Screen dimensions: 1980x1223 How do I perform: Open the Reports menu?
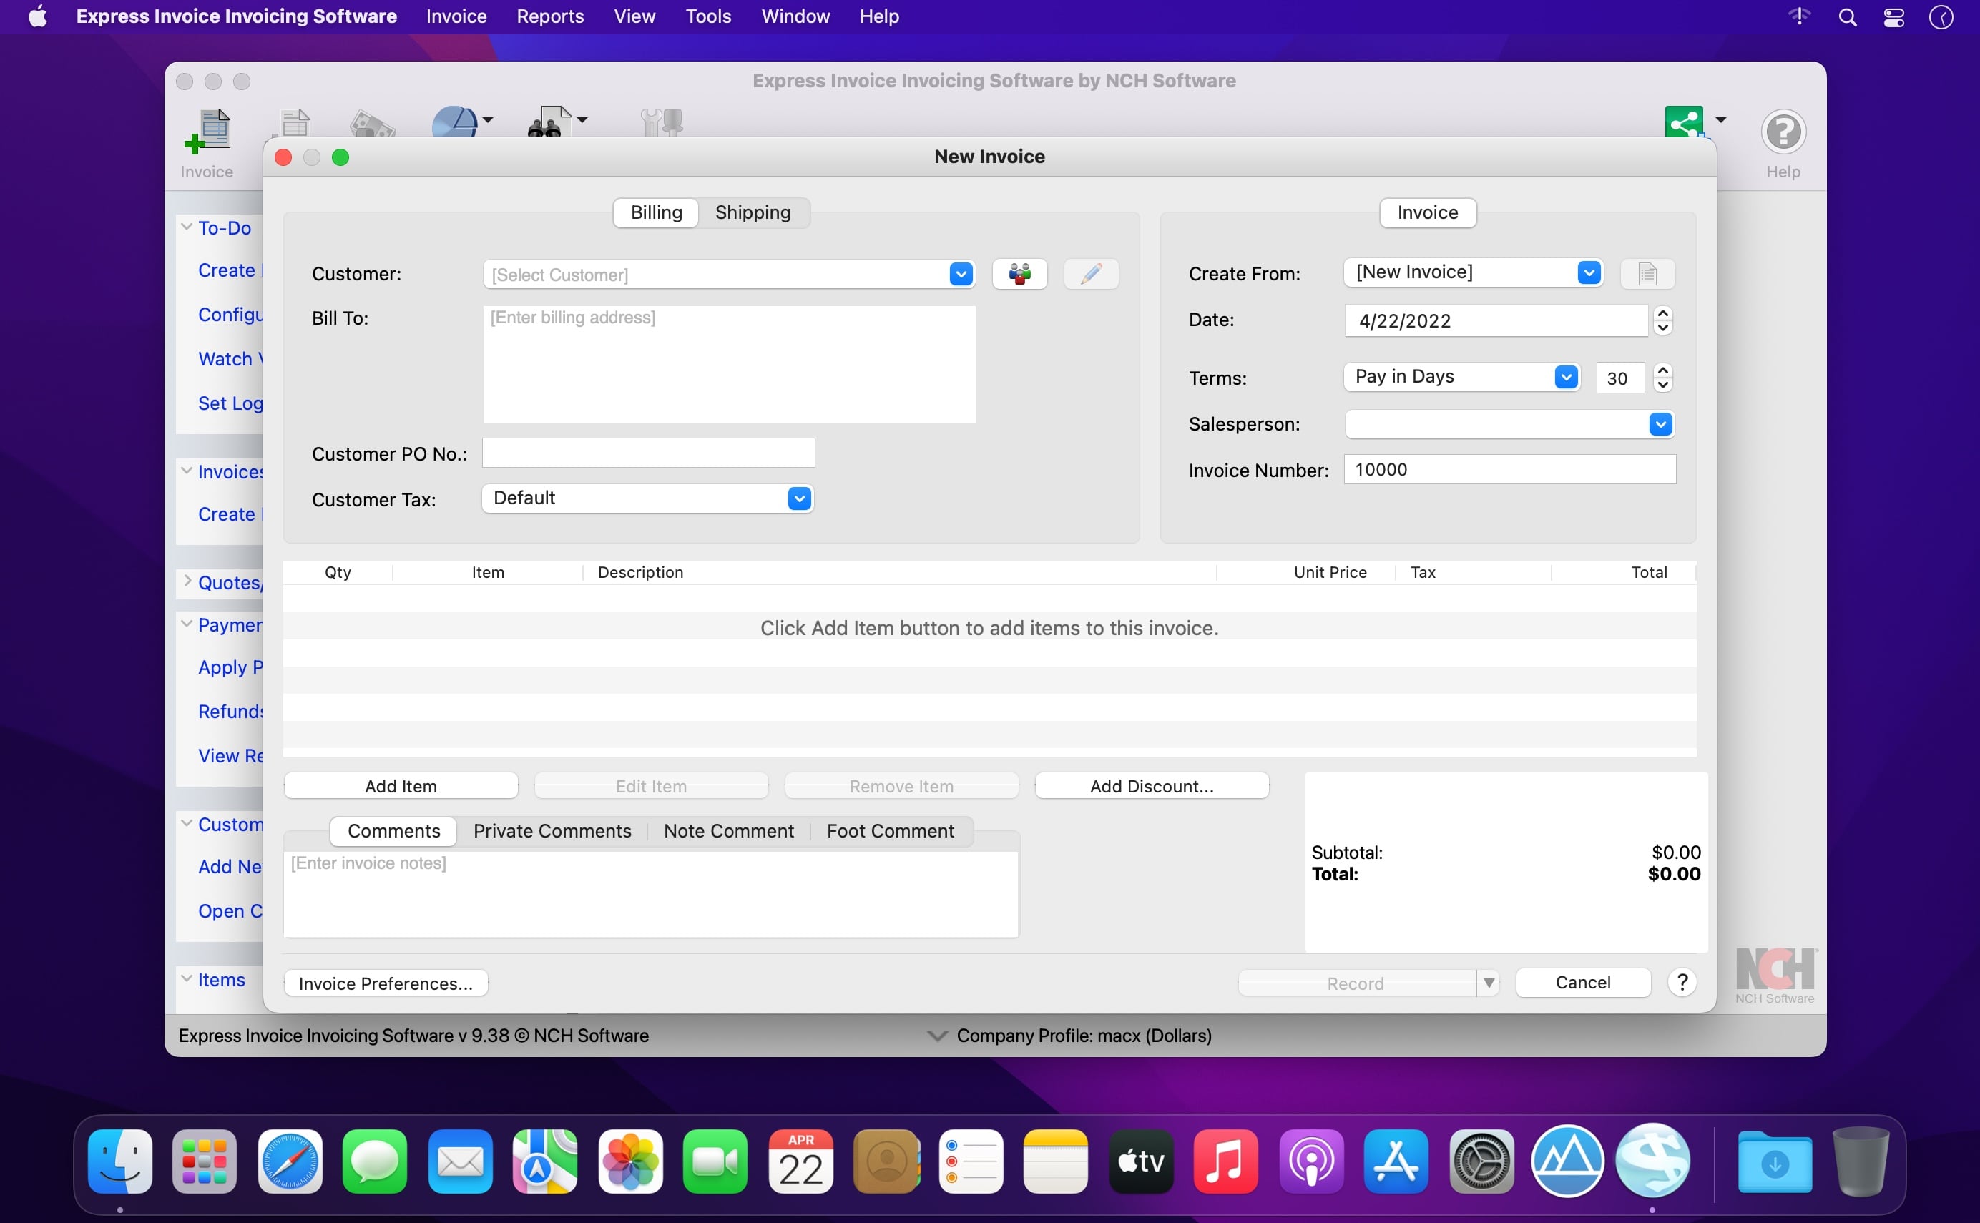[x=550, y=17]
